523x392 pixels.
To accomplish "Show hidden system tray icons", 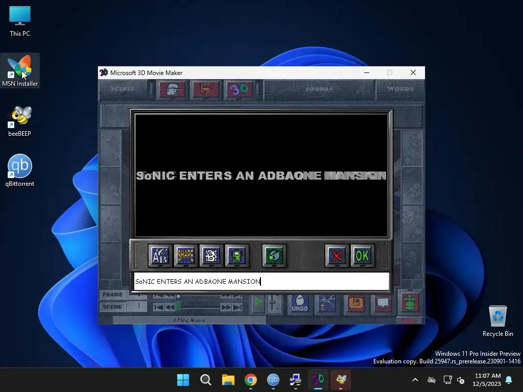I will [x=415, y=380].
